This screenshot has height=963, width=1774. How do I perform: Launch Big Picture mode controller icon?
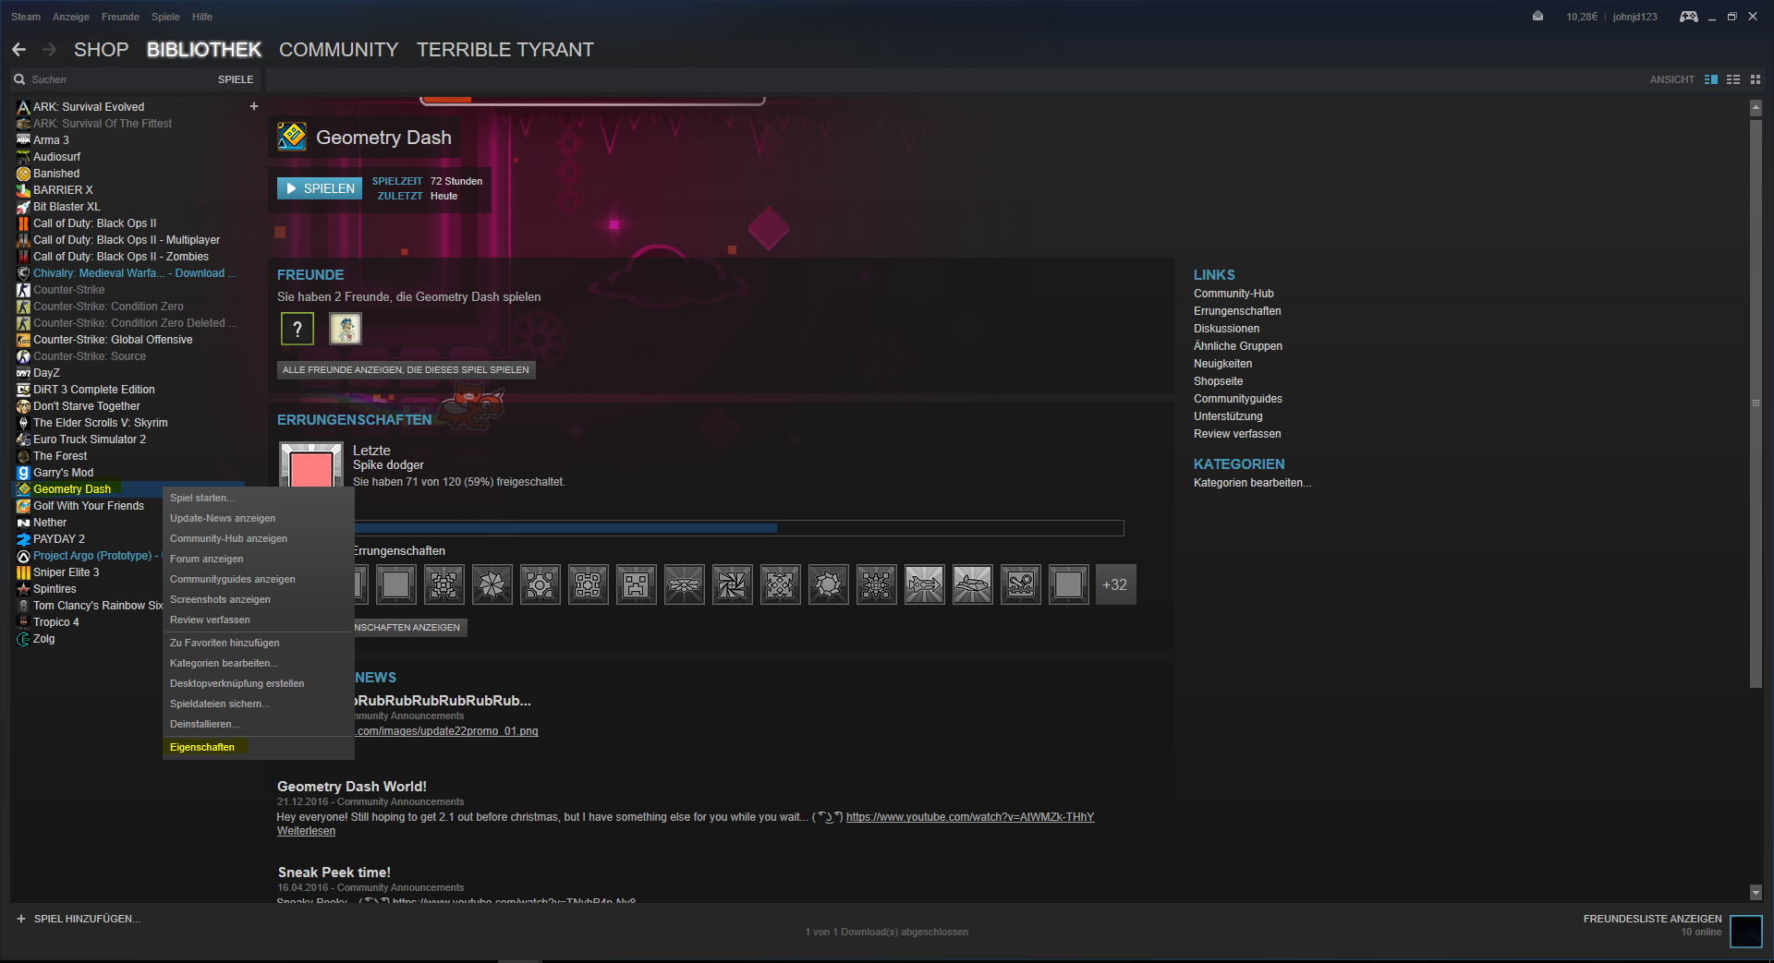tap(1688, 17)
